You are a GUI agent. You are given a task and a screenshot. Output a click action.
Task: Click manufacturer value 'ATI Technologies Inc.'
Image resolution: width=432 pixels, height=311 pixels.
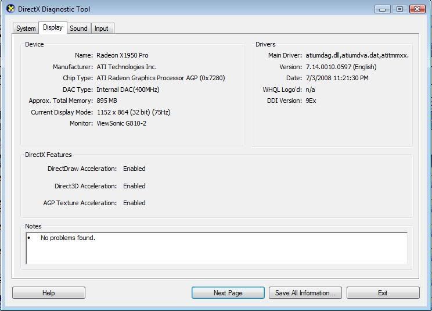(127, 67)
